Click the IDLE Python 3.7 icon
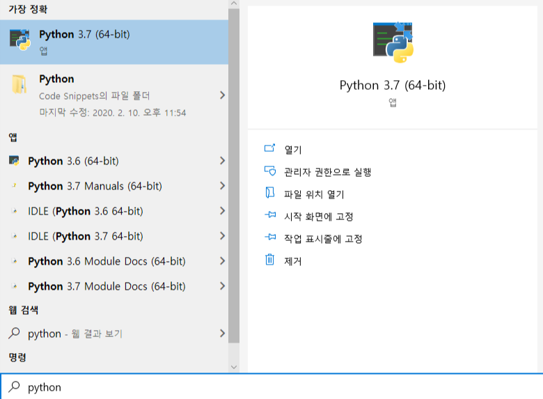 [x=14, y=236]
